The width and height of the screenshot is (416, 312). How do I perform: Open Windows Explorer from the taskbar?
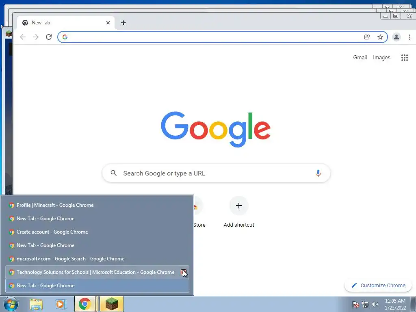[36, 304]
